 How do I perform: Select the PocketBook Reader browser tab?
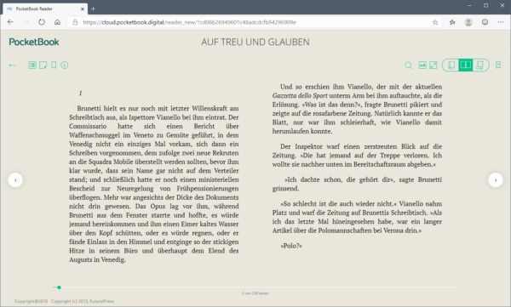45,9
